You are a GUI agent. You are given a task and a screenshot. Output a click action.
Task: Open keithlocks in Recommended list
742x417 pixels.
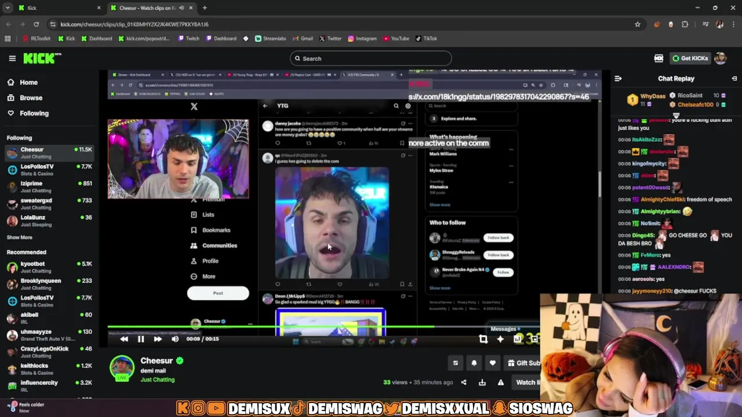(x=49, y=369)
